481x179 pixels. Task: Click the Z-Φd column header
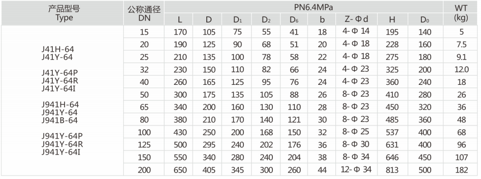click(356, 20)
